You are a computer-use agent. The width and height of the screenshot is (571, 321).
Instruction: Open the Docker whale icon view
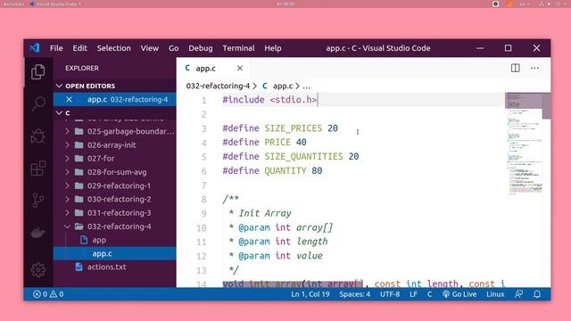(x=37, y=232)
